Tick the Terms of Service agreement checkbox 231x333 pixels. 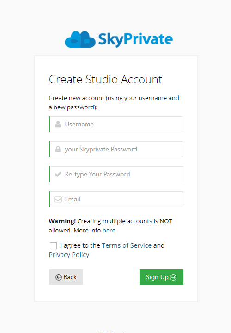(53, 245)
